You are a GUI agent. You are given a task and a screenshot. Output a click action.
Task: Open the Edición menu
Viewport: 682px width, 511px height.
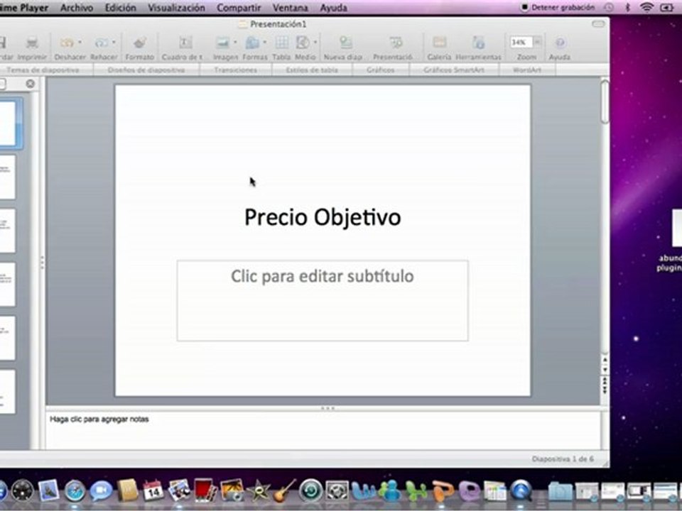tap(121, 8)
